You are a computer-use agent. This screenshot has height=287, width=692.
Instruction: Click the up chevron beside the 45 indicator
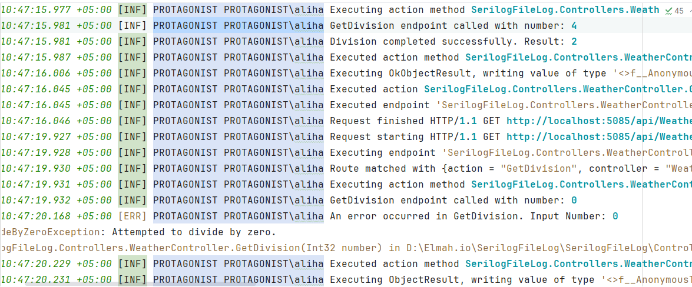tap(689, 10)
